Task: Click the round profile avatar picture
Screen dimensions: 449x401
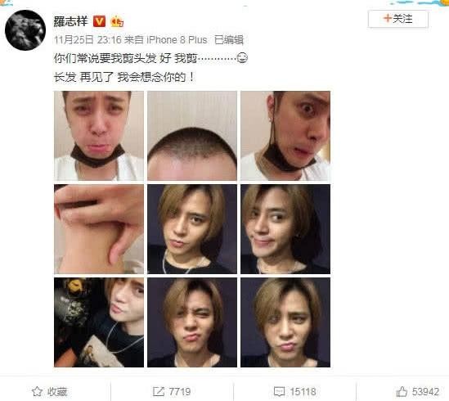Action: 25,30
